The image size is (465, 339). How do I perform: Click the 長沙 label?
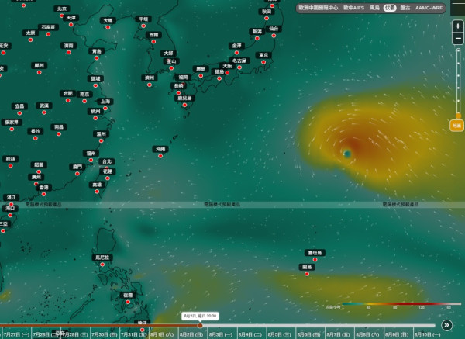pyautogui.click(x=36, y=131)
